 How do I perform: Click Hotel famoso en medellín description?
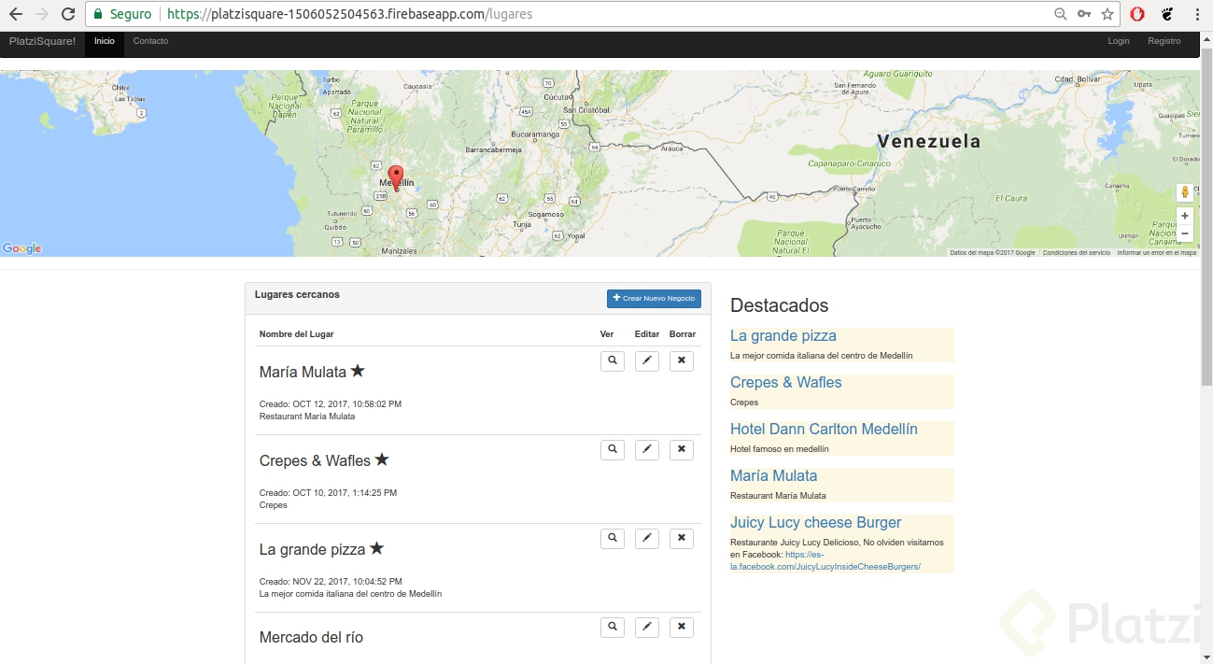click(780, 449)
